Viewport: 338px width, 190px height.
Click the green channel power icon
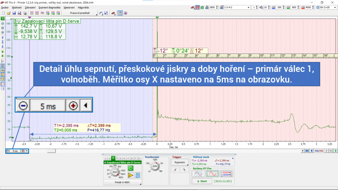coord(131,168)
